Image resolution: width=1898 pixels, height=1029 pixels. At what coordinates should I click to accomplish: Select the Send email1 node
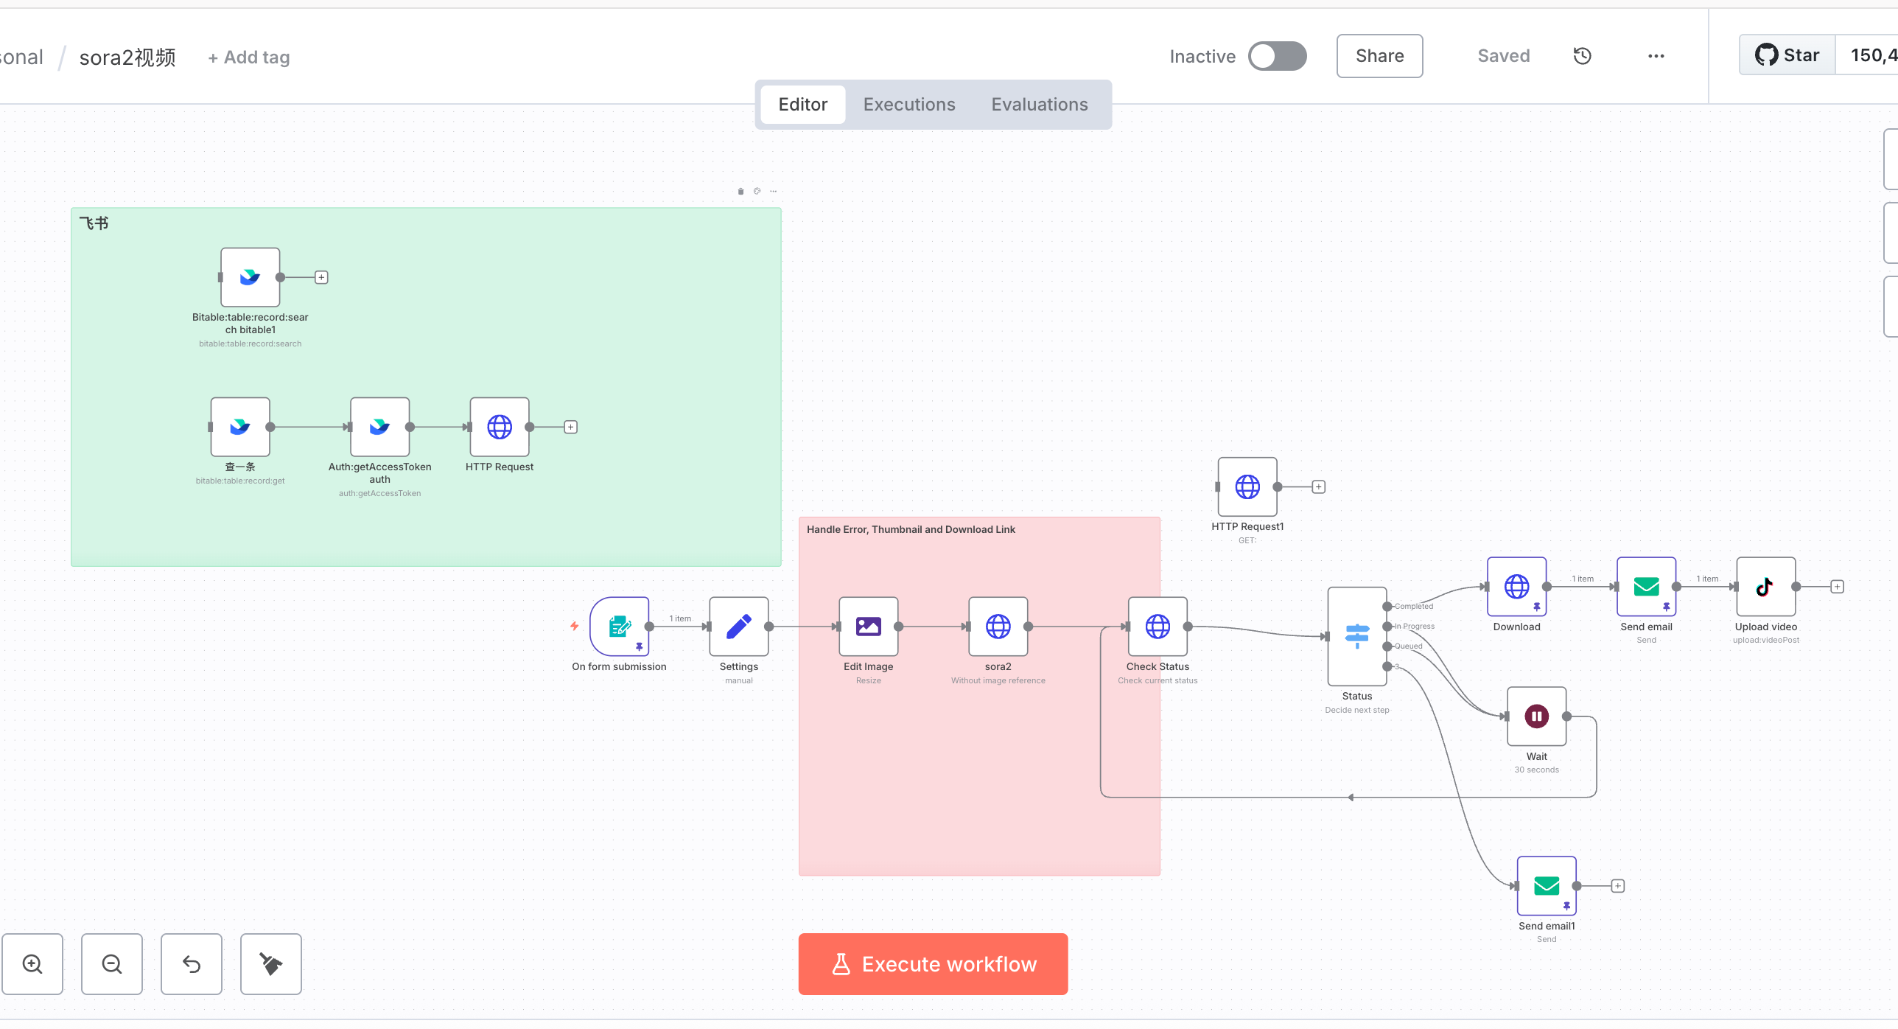pos(1546,886)
